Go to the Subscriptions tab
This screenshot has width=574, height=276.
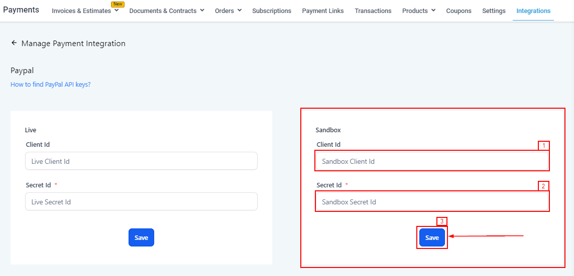click(x=272, y=11)
